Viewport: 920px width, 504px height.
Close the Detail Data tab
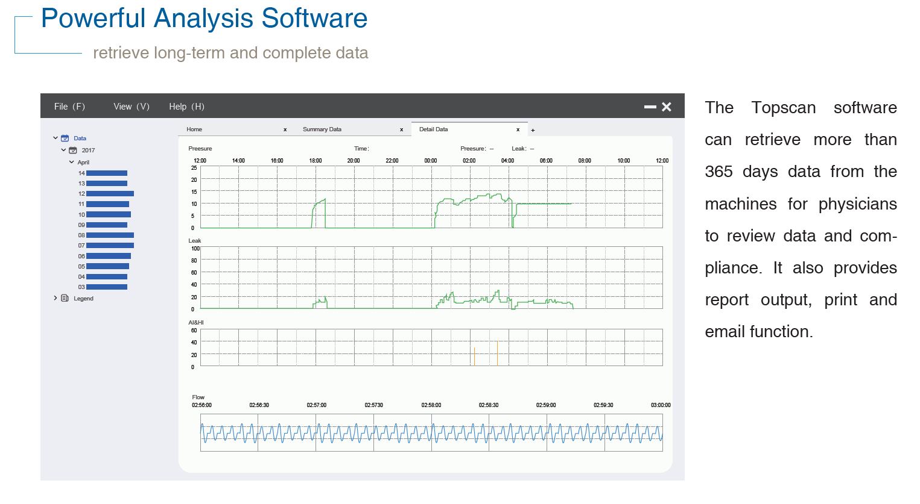(518, 129)
